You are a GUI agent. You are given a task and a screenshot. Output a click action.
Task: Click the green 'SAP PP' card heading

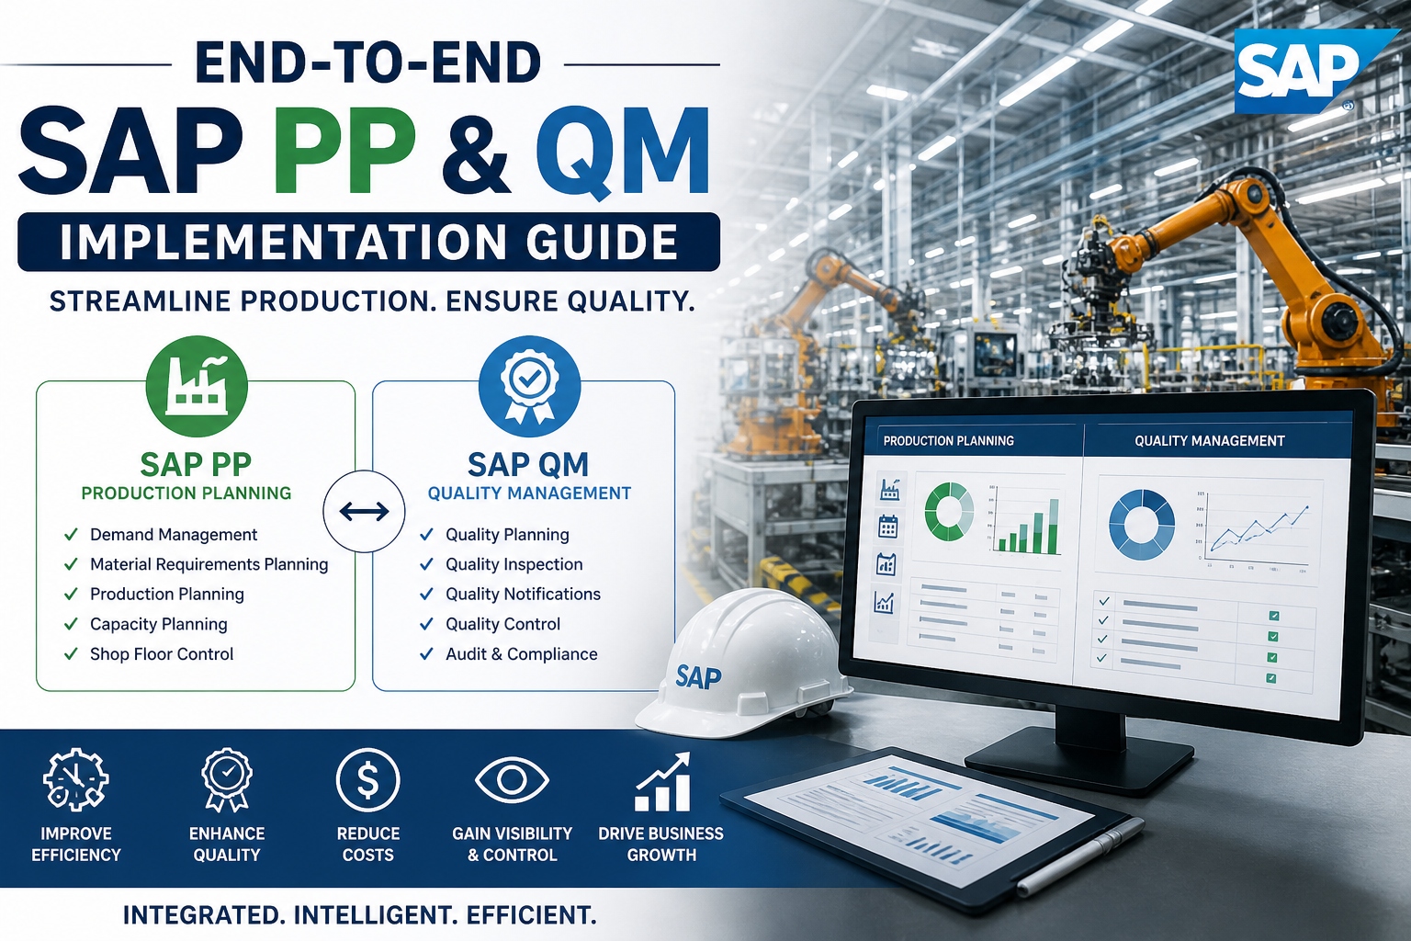click(196, 463)
